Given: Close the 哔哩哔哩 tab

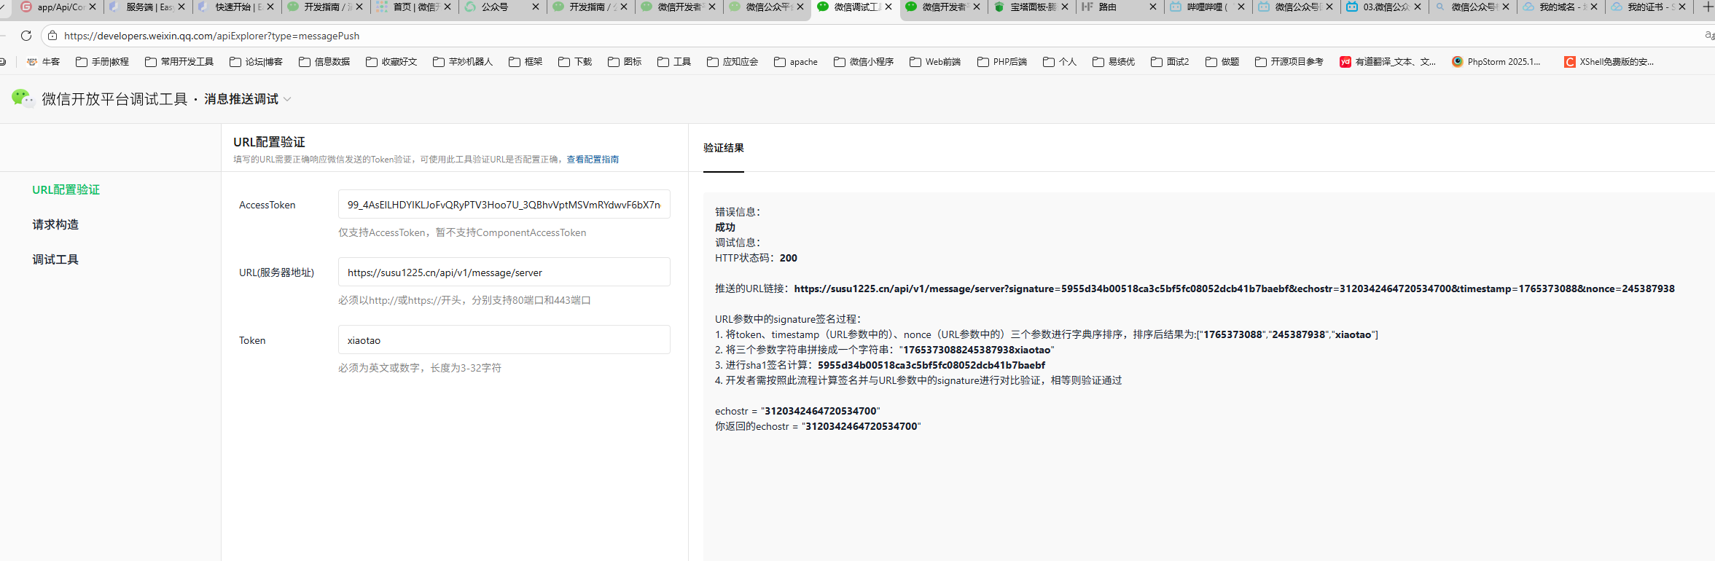Looking at the screenshot, I should (x=1241, y=7).
